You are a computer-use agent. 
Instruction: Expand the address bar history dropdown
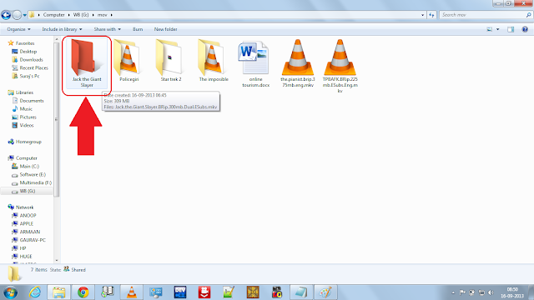tap(423, 15)
